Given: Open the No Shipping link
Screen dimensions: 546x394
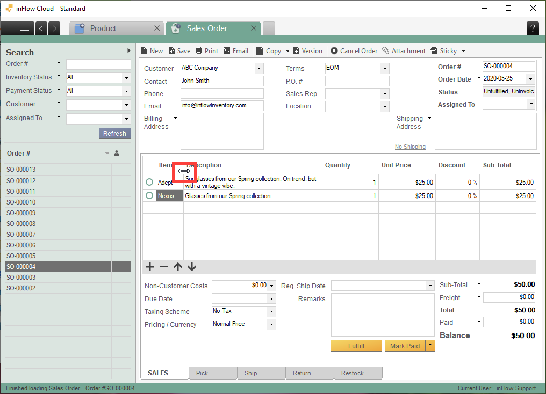Looking at the screenshot, I should (410, 147).
